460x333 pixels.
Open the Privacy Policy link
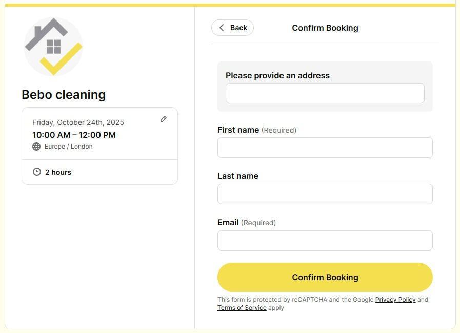[395, 300]
